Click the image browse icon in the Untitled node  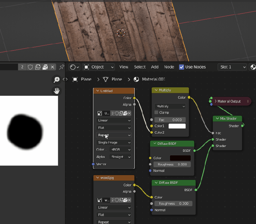[100, 113]
